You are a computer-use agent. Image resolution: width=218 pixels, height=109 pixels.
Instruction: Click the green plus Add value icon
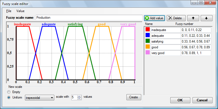147,18
